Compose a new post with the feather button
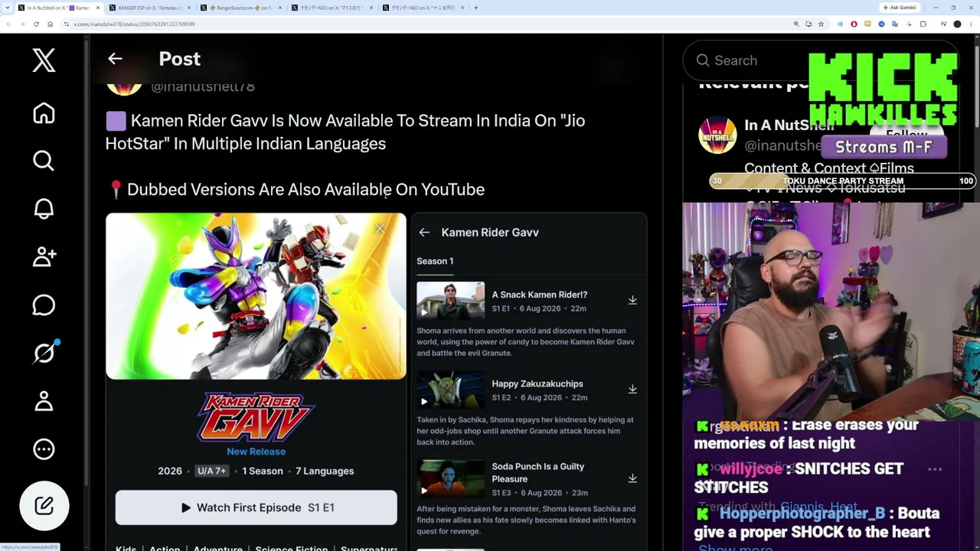 point(44,506)
